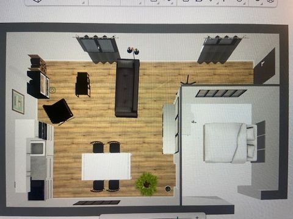The image size is (293, 219).
Task: Click the zoom-in plus on bottom slider
Action: pos(197,218)
